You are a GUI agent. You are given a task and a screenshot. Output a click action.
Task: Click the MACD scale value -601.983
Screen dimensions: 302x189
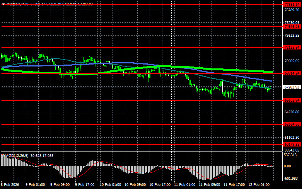click(x=291, y=179)
